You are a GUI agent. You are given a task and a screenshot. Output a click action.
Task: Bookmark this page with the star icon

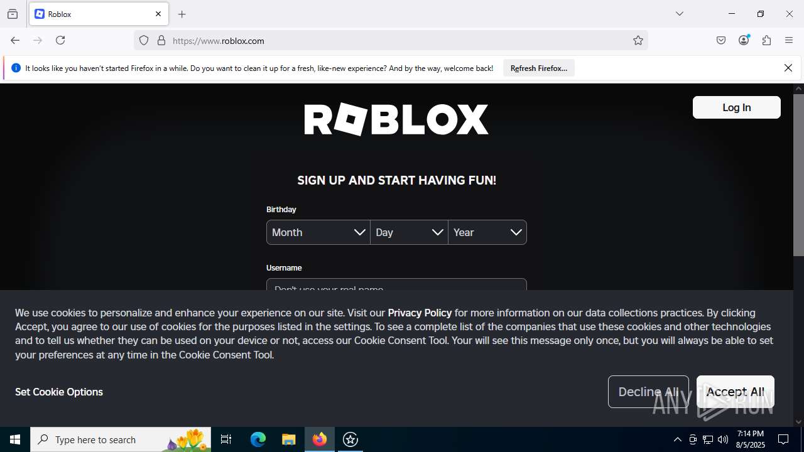click(638, 40)
